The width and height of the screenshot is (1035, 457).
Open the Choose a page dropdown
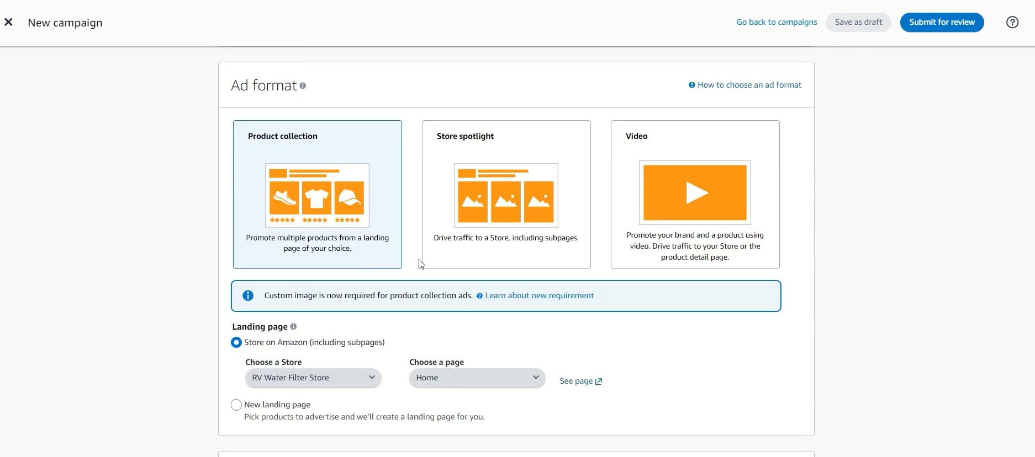[477, 378]
